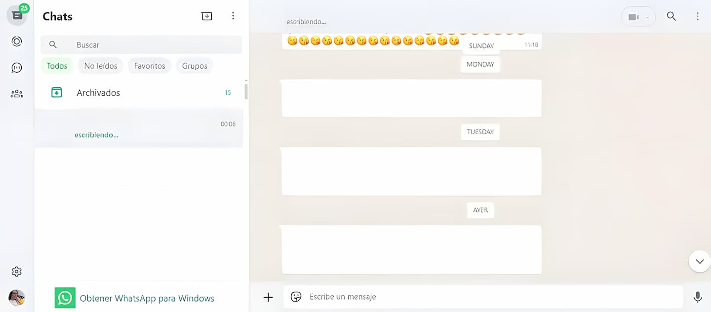Search within the open conversation
This screenshot has width=711, height=312.
coord(671,16)
